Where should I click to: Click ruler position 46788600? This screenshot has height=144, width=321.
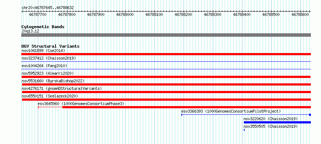click(x=300, y=14)
